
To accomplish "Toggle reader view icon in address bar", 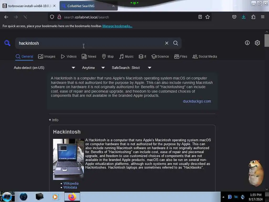I will pyautogui.click(x=200, y=17).
